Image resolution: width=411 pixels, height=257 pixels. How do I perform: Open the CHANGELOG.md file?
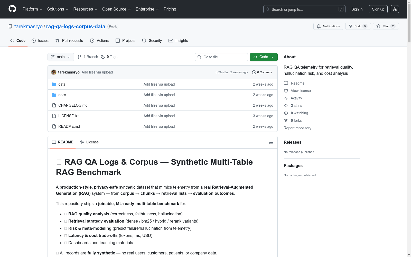pyautogui.click(x=73, y=105)
